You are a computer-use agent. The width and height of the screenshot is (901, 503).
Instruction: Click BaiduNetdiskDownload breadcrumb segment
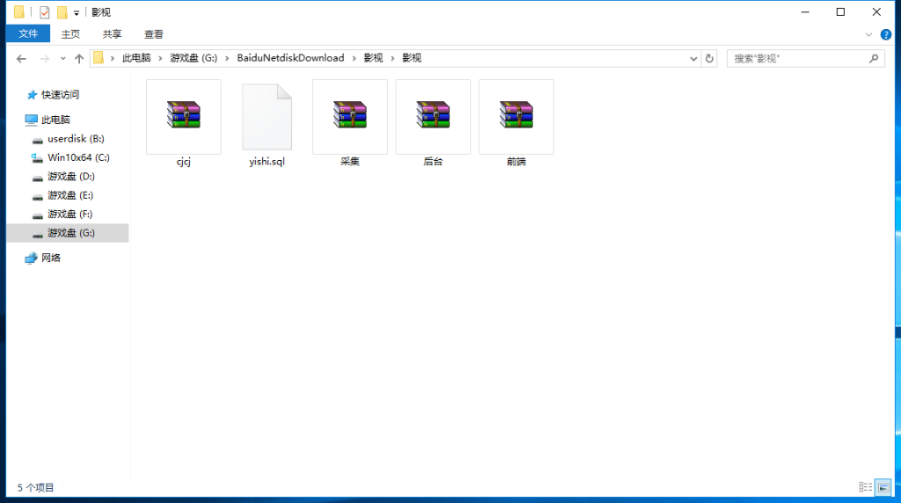click(x=290, y=58)
